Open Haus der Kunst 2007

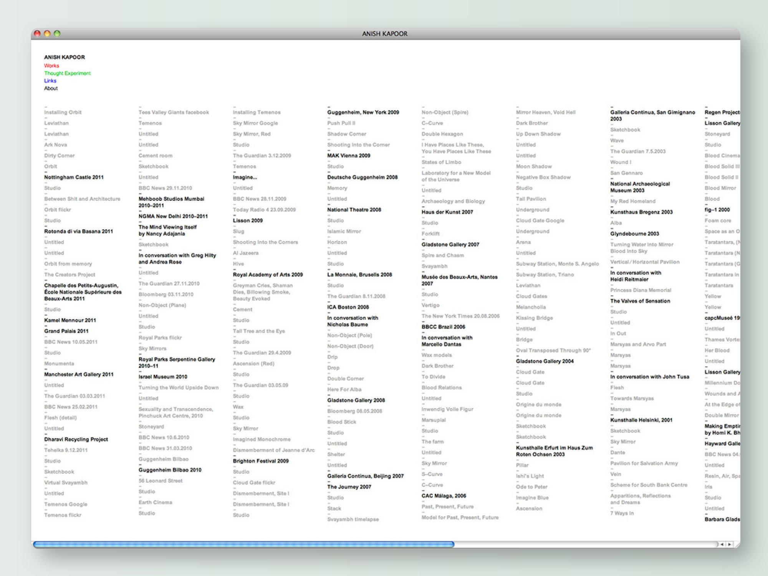coord(447,212)
